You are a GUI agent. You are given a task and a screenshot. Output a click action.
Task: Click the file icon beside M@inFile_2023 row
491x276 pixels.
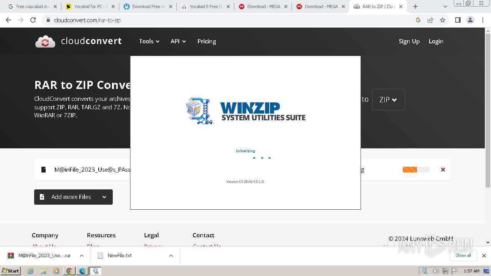tap(44, 169)
